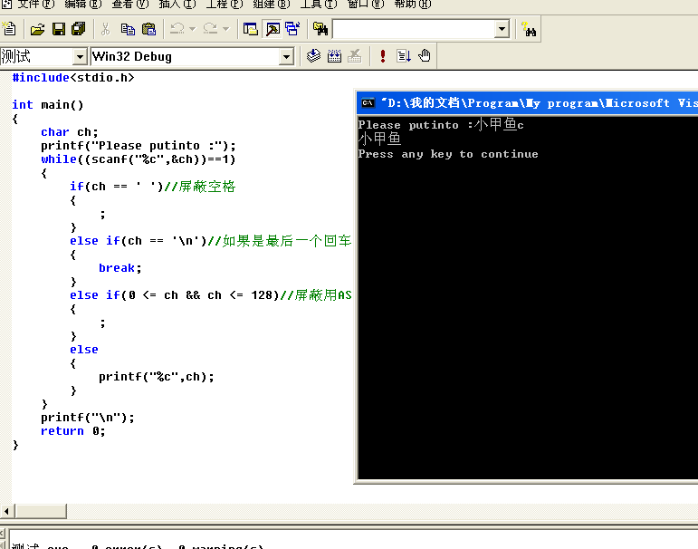Run program with red exclamation icon
Image resolution: width=698 pixels, height=549 pixels.
pyautogui.click(x=383, y=56)
